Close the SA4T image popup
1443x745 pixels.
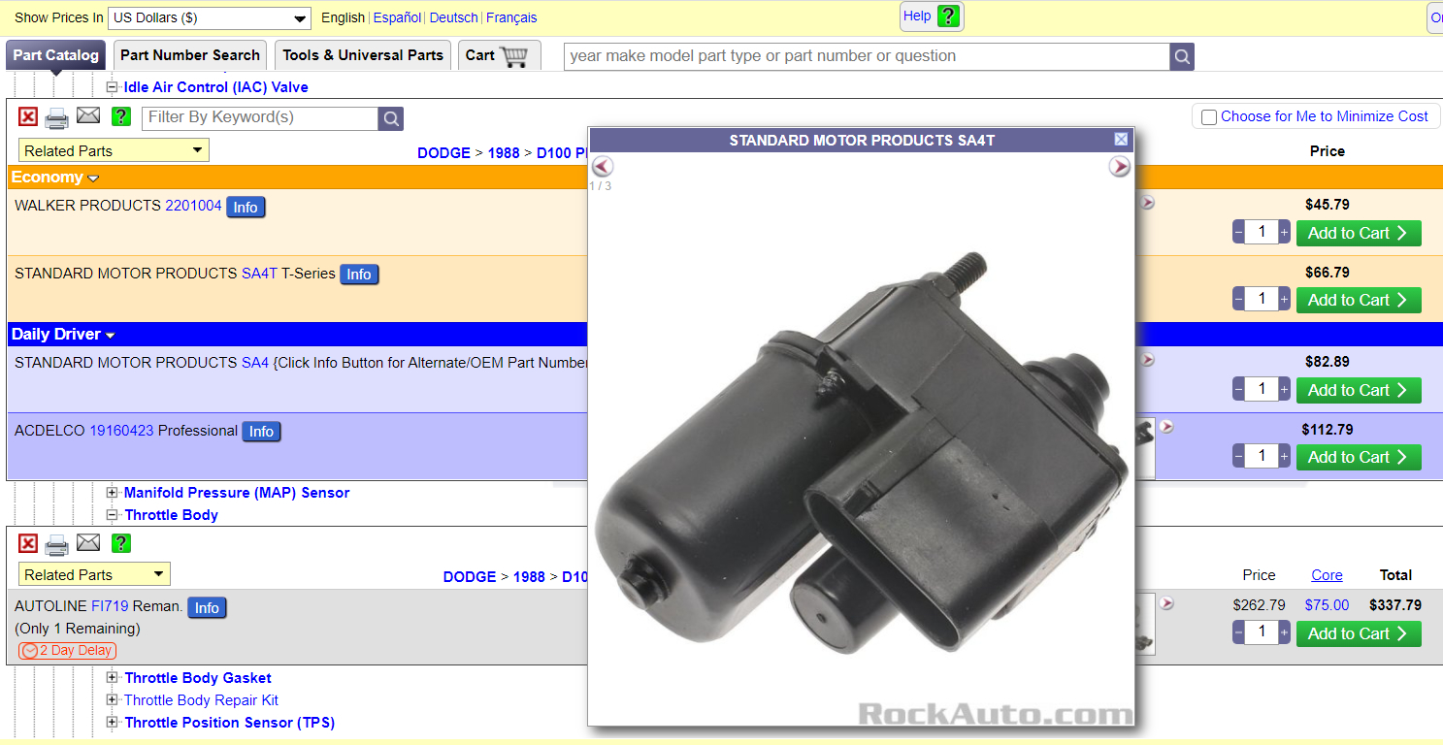click(1121, 140)
